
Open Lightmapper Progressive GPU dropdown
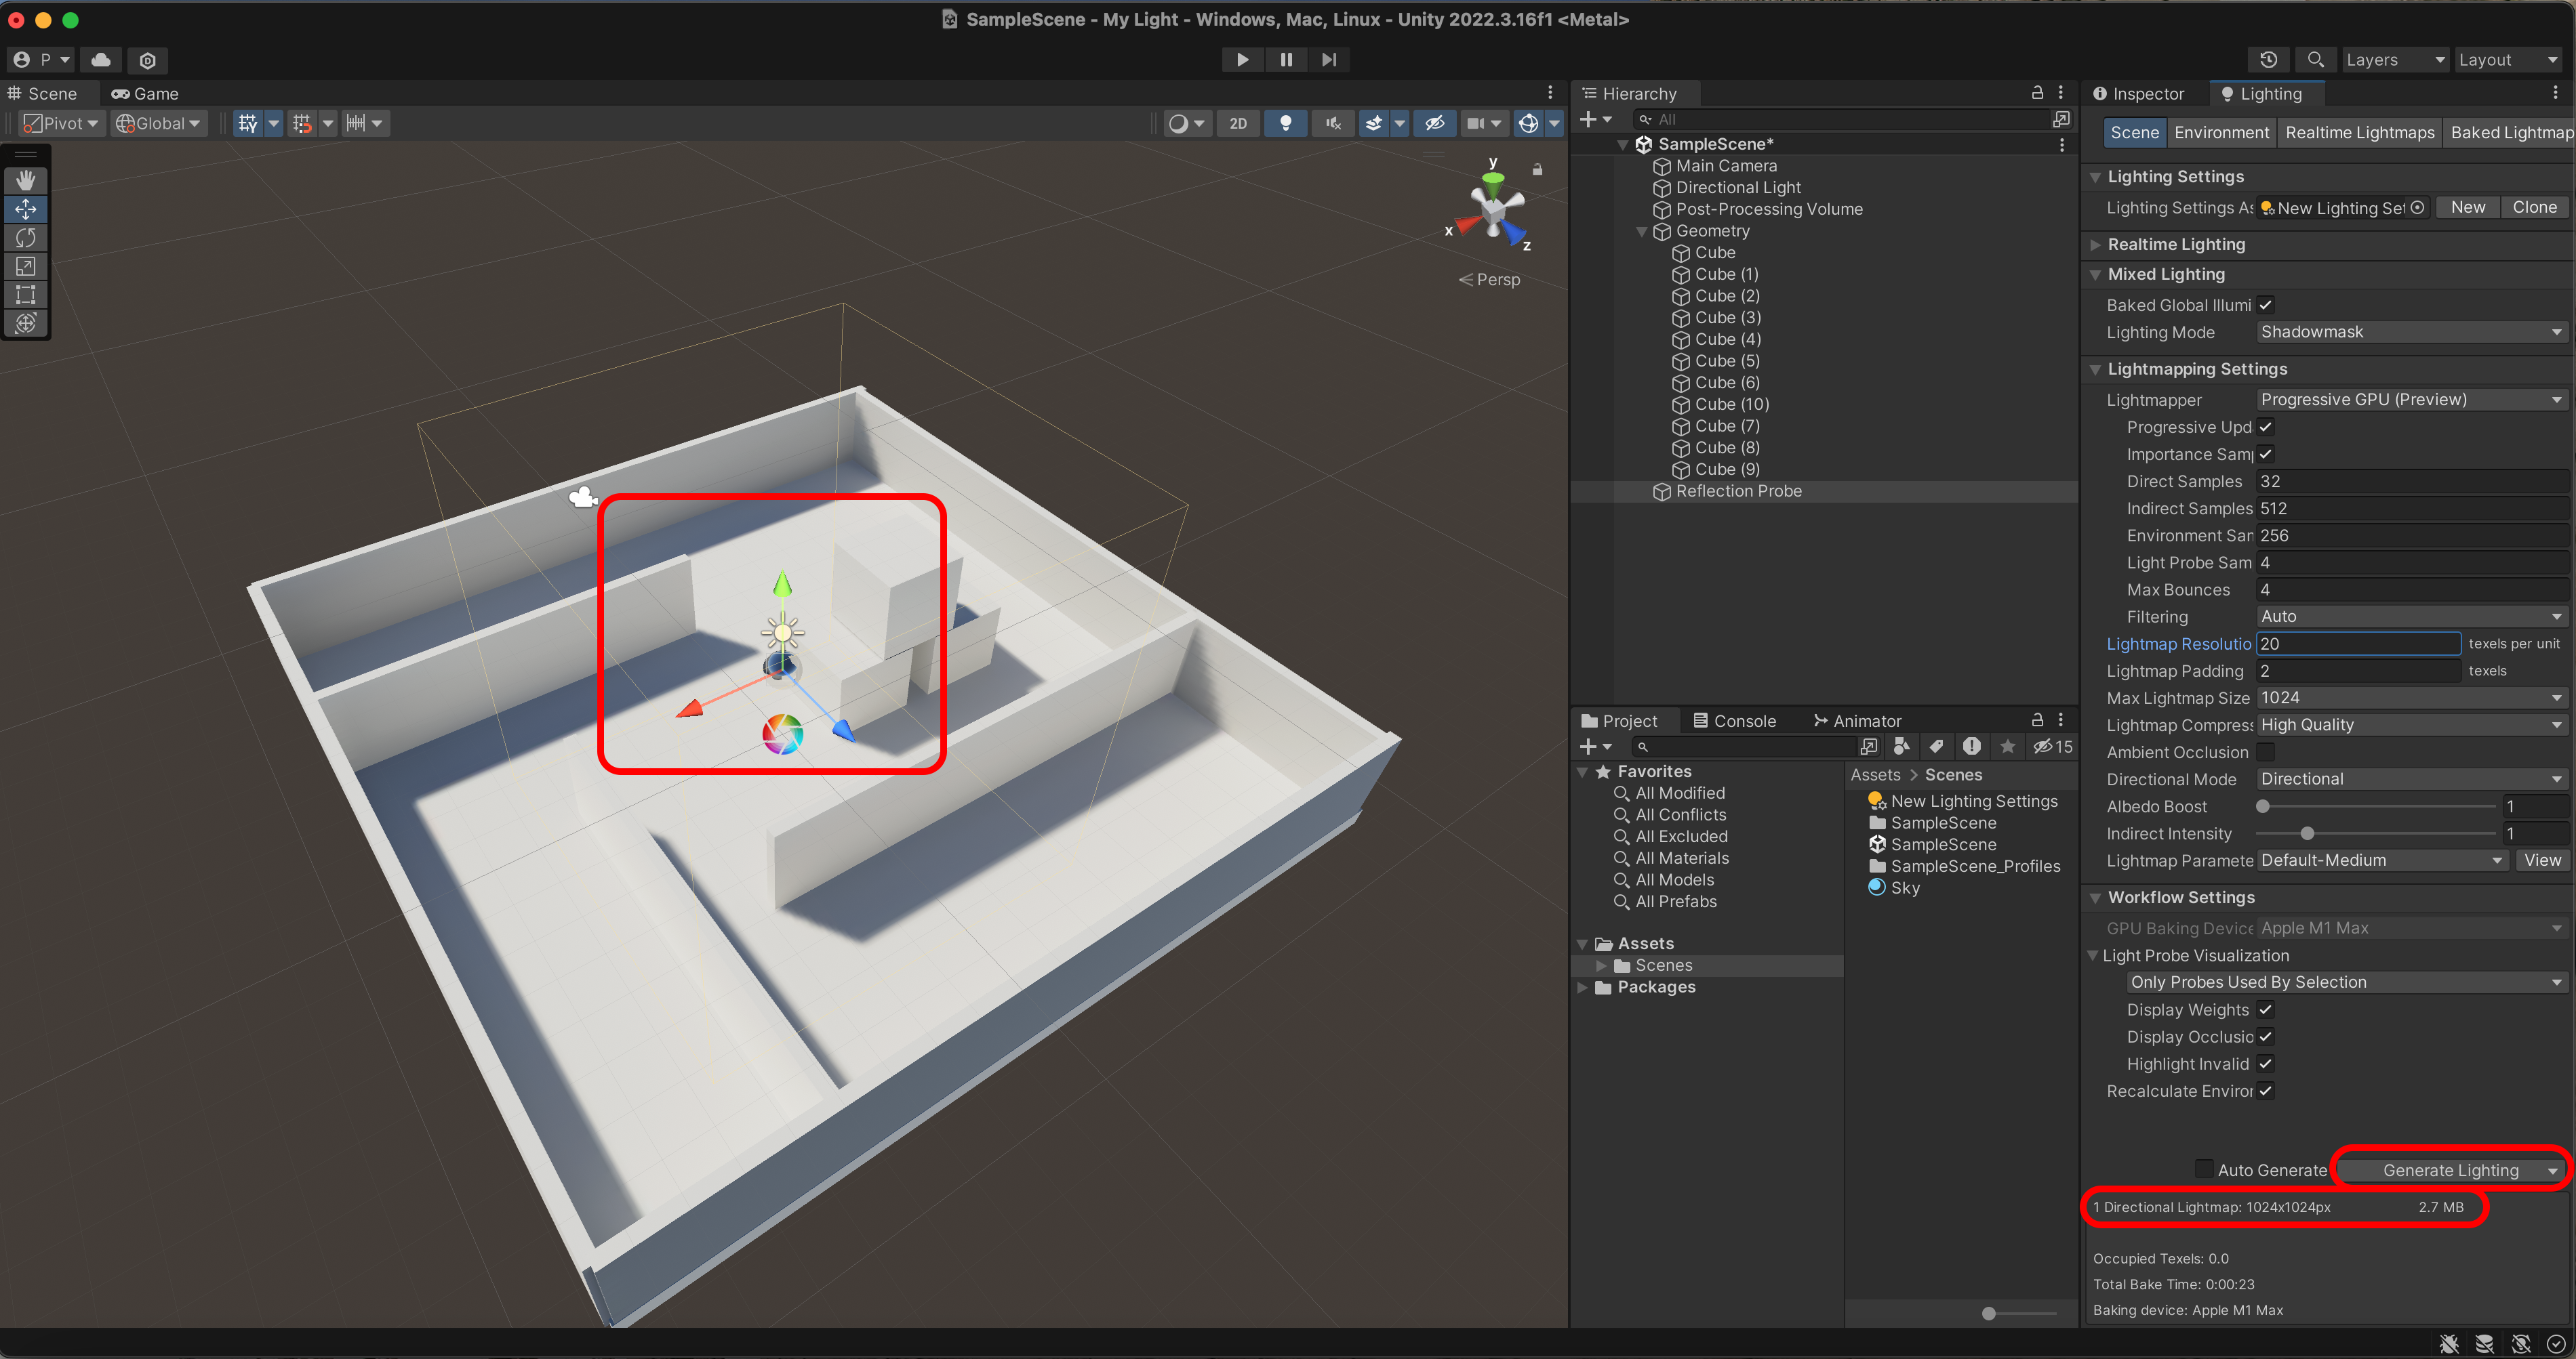pyautogui.click(x=2410, y=400)
